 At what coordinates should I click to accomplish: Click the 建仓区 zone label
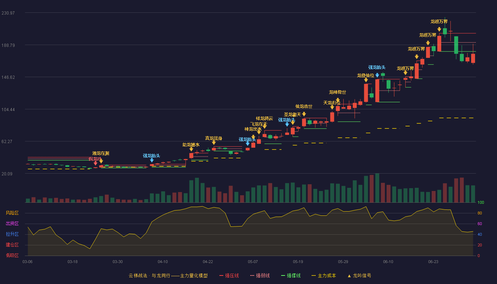click(x=12, y=245)
